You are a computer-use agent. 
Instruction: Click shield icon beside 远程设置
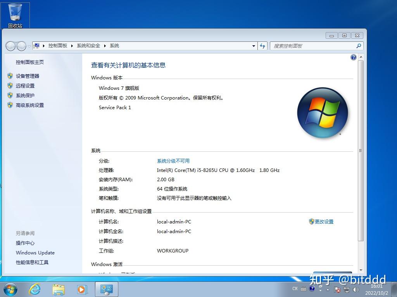point(10,86)
